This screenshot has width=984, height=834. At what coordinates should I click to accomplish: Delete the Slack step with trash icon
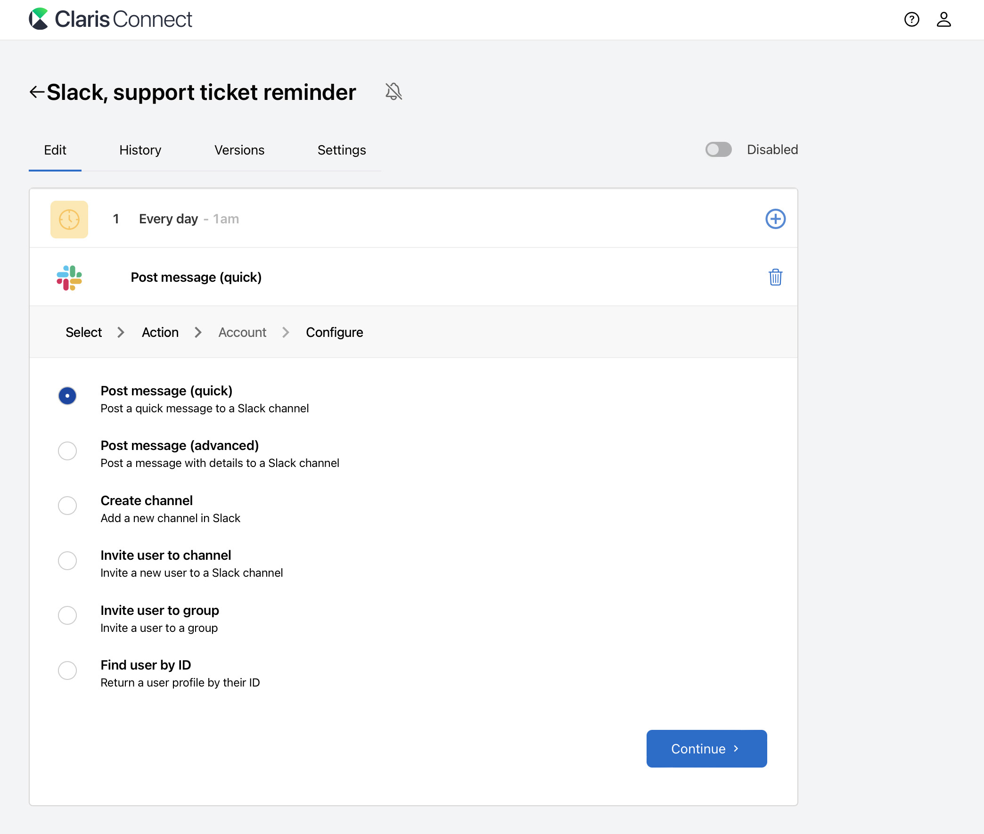[x=775, y=278]
